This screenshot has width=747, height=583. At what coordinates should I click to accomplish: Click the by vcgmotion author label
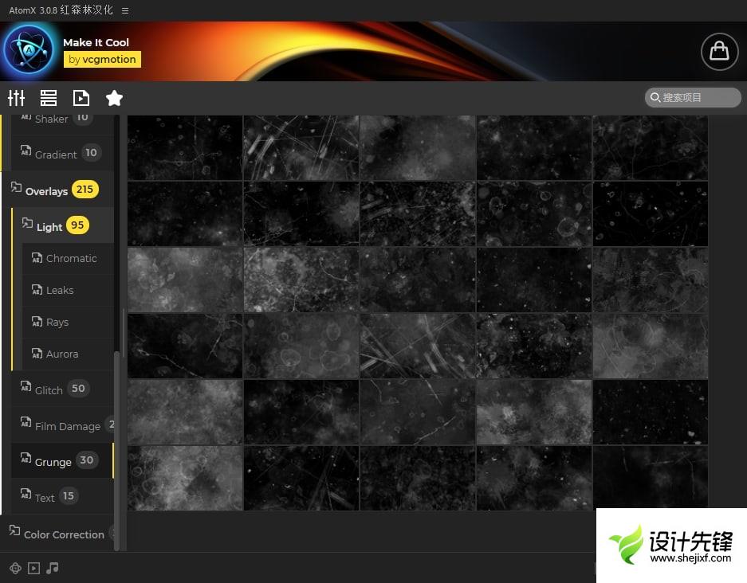(x=102, y=59)
